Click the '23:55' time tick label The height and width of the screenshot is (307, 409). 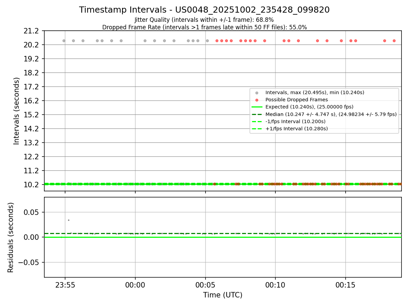65,285
